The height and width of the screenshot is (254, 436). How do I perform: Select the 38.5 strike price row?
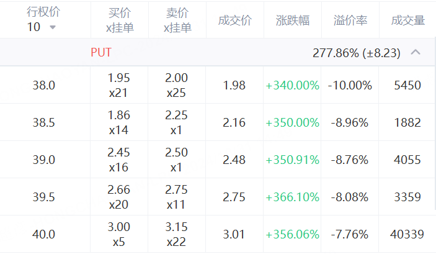point(44,122)
